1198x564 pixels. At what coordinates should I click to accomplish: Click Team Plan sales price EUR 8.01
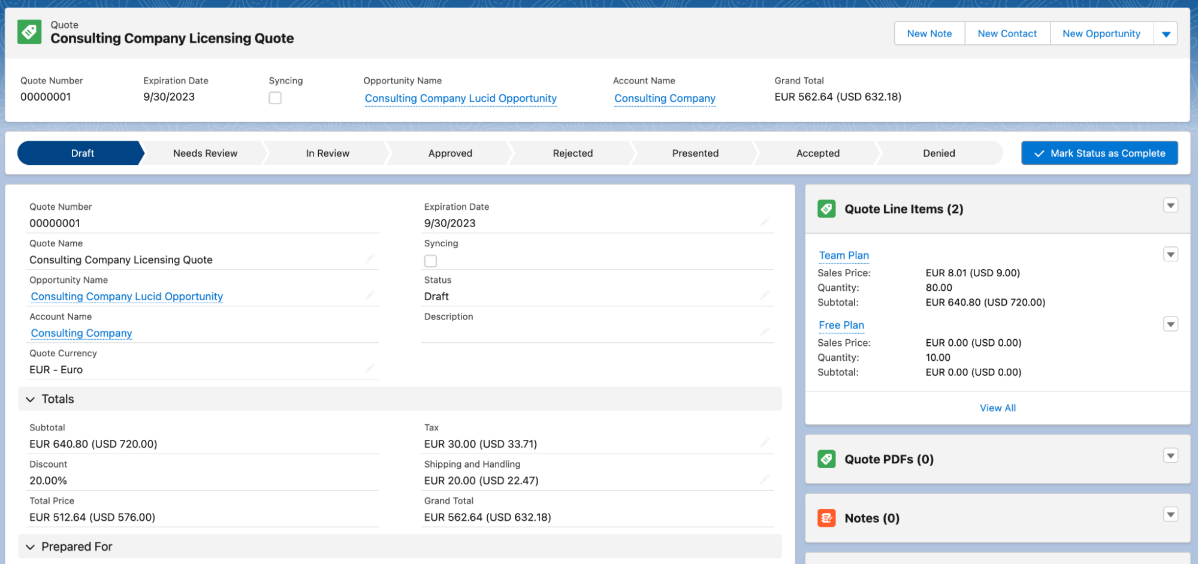coord(973,273)
